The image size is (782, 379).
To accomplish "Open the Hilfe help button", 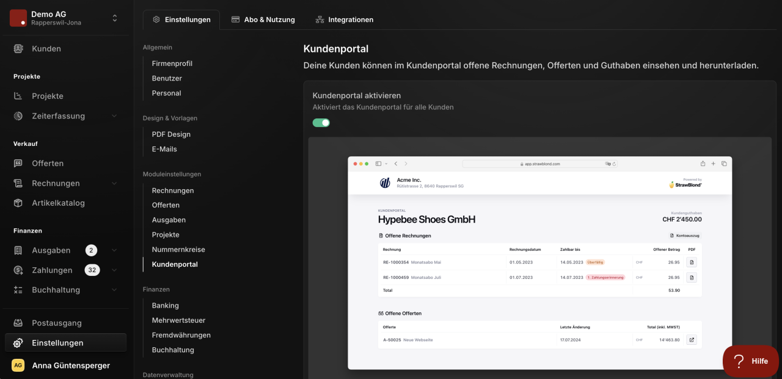I will pyautogui.click(x=751, y=361).
